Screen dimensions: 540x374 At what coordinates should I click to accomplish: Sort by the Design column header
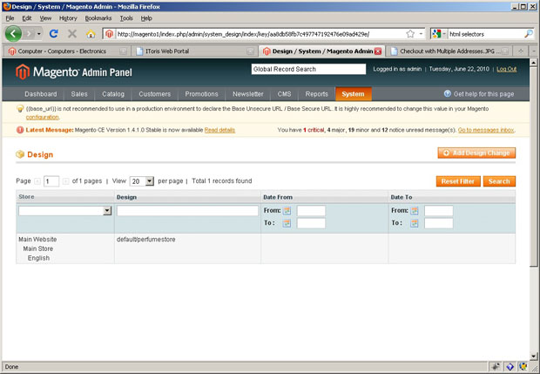(x=126, y=197)
